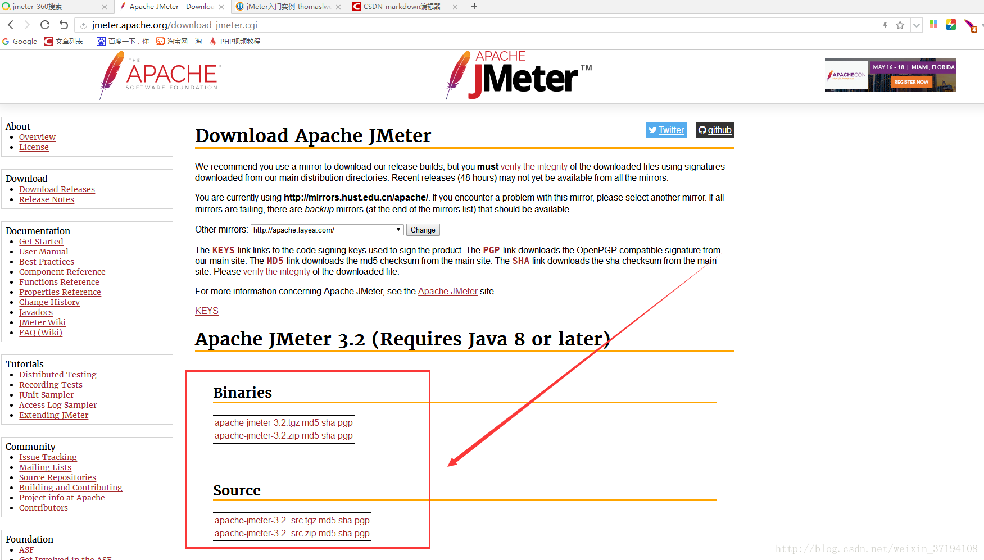Click the Apache JMeter logo

pos(519,75)
